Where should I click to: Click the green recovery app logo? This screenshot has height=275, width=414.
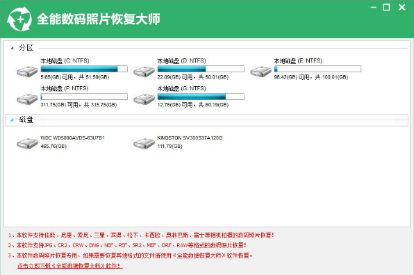click(x=19, y=19)
